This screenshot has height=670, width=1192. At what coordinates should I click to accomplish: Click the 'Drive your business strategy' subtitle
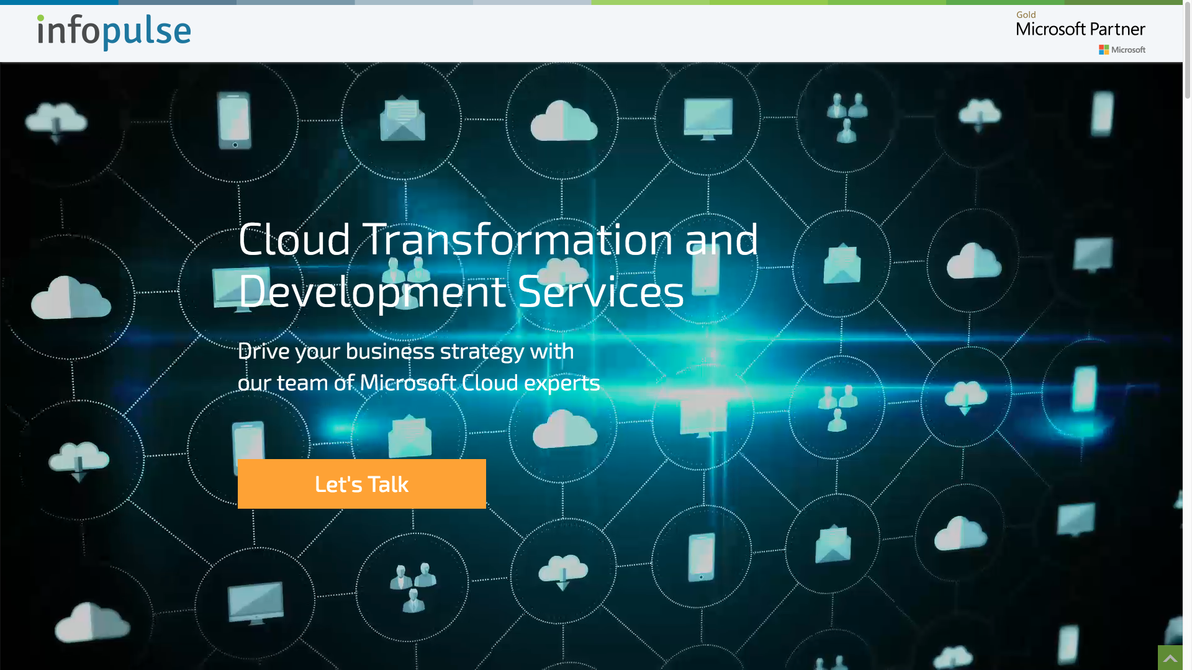(418, 367)
